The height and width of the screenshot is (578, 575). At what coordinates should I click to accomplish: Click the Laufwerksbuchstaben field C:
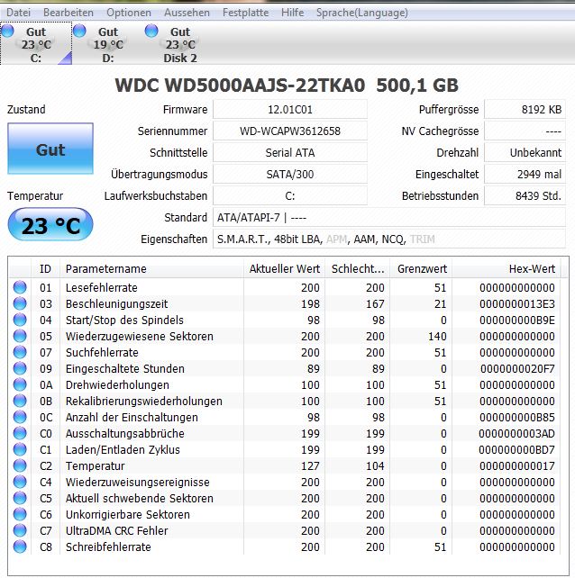point(290,195)
